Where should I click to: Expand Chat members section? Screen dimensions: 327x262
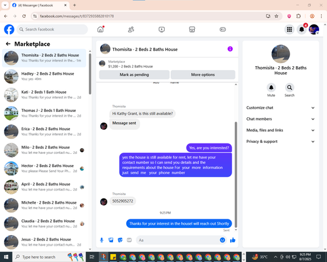pyautogui.click(x=281, y=119)
